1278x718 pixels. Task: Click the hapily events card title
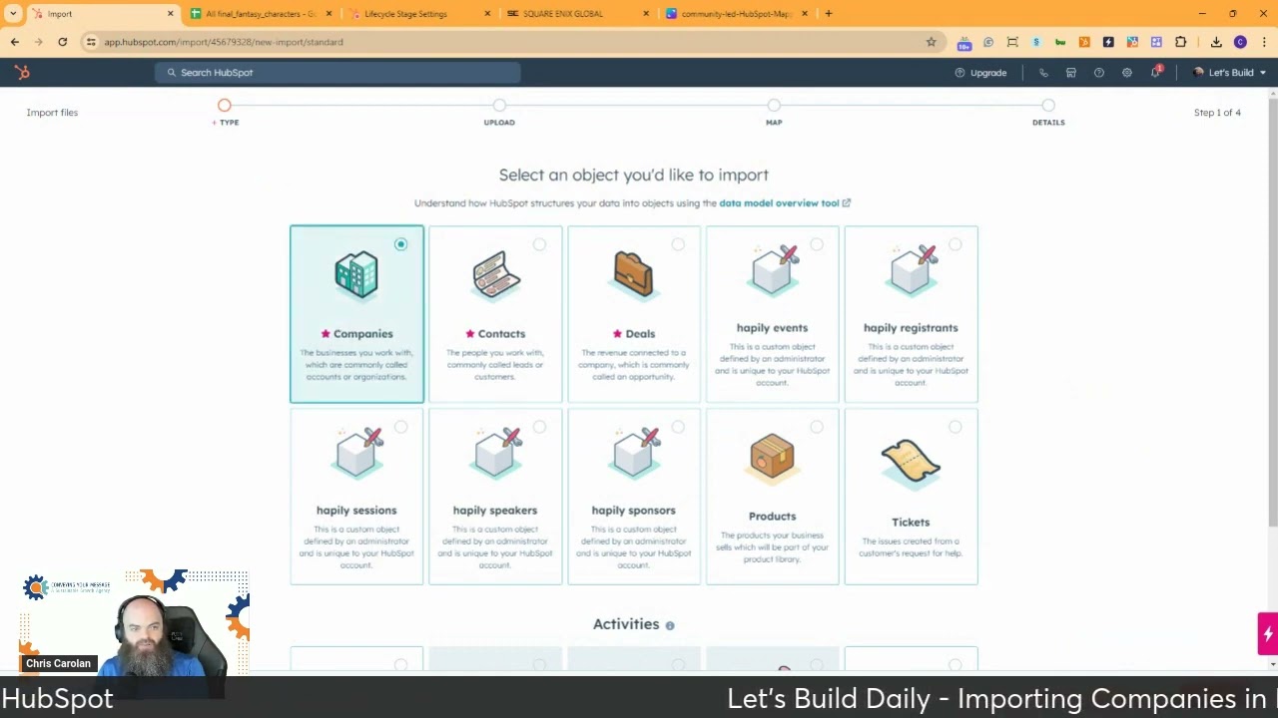pyautogui.click(x=772, y=328)
